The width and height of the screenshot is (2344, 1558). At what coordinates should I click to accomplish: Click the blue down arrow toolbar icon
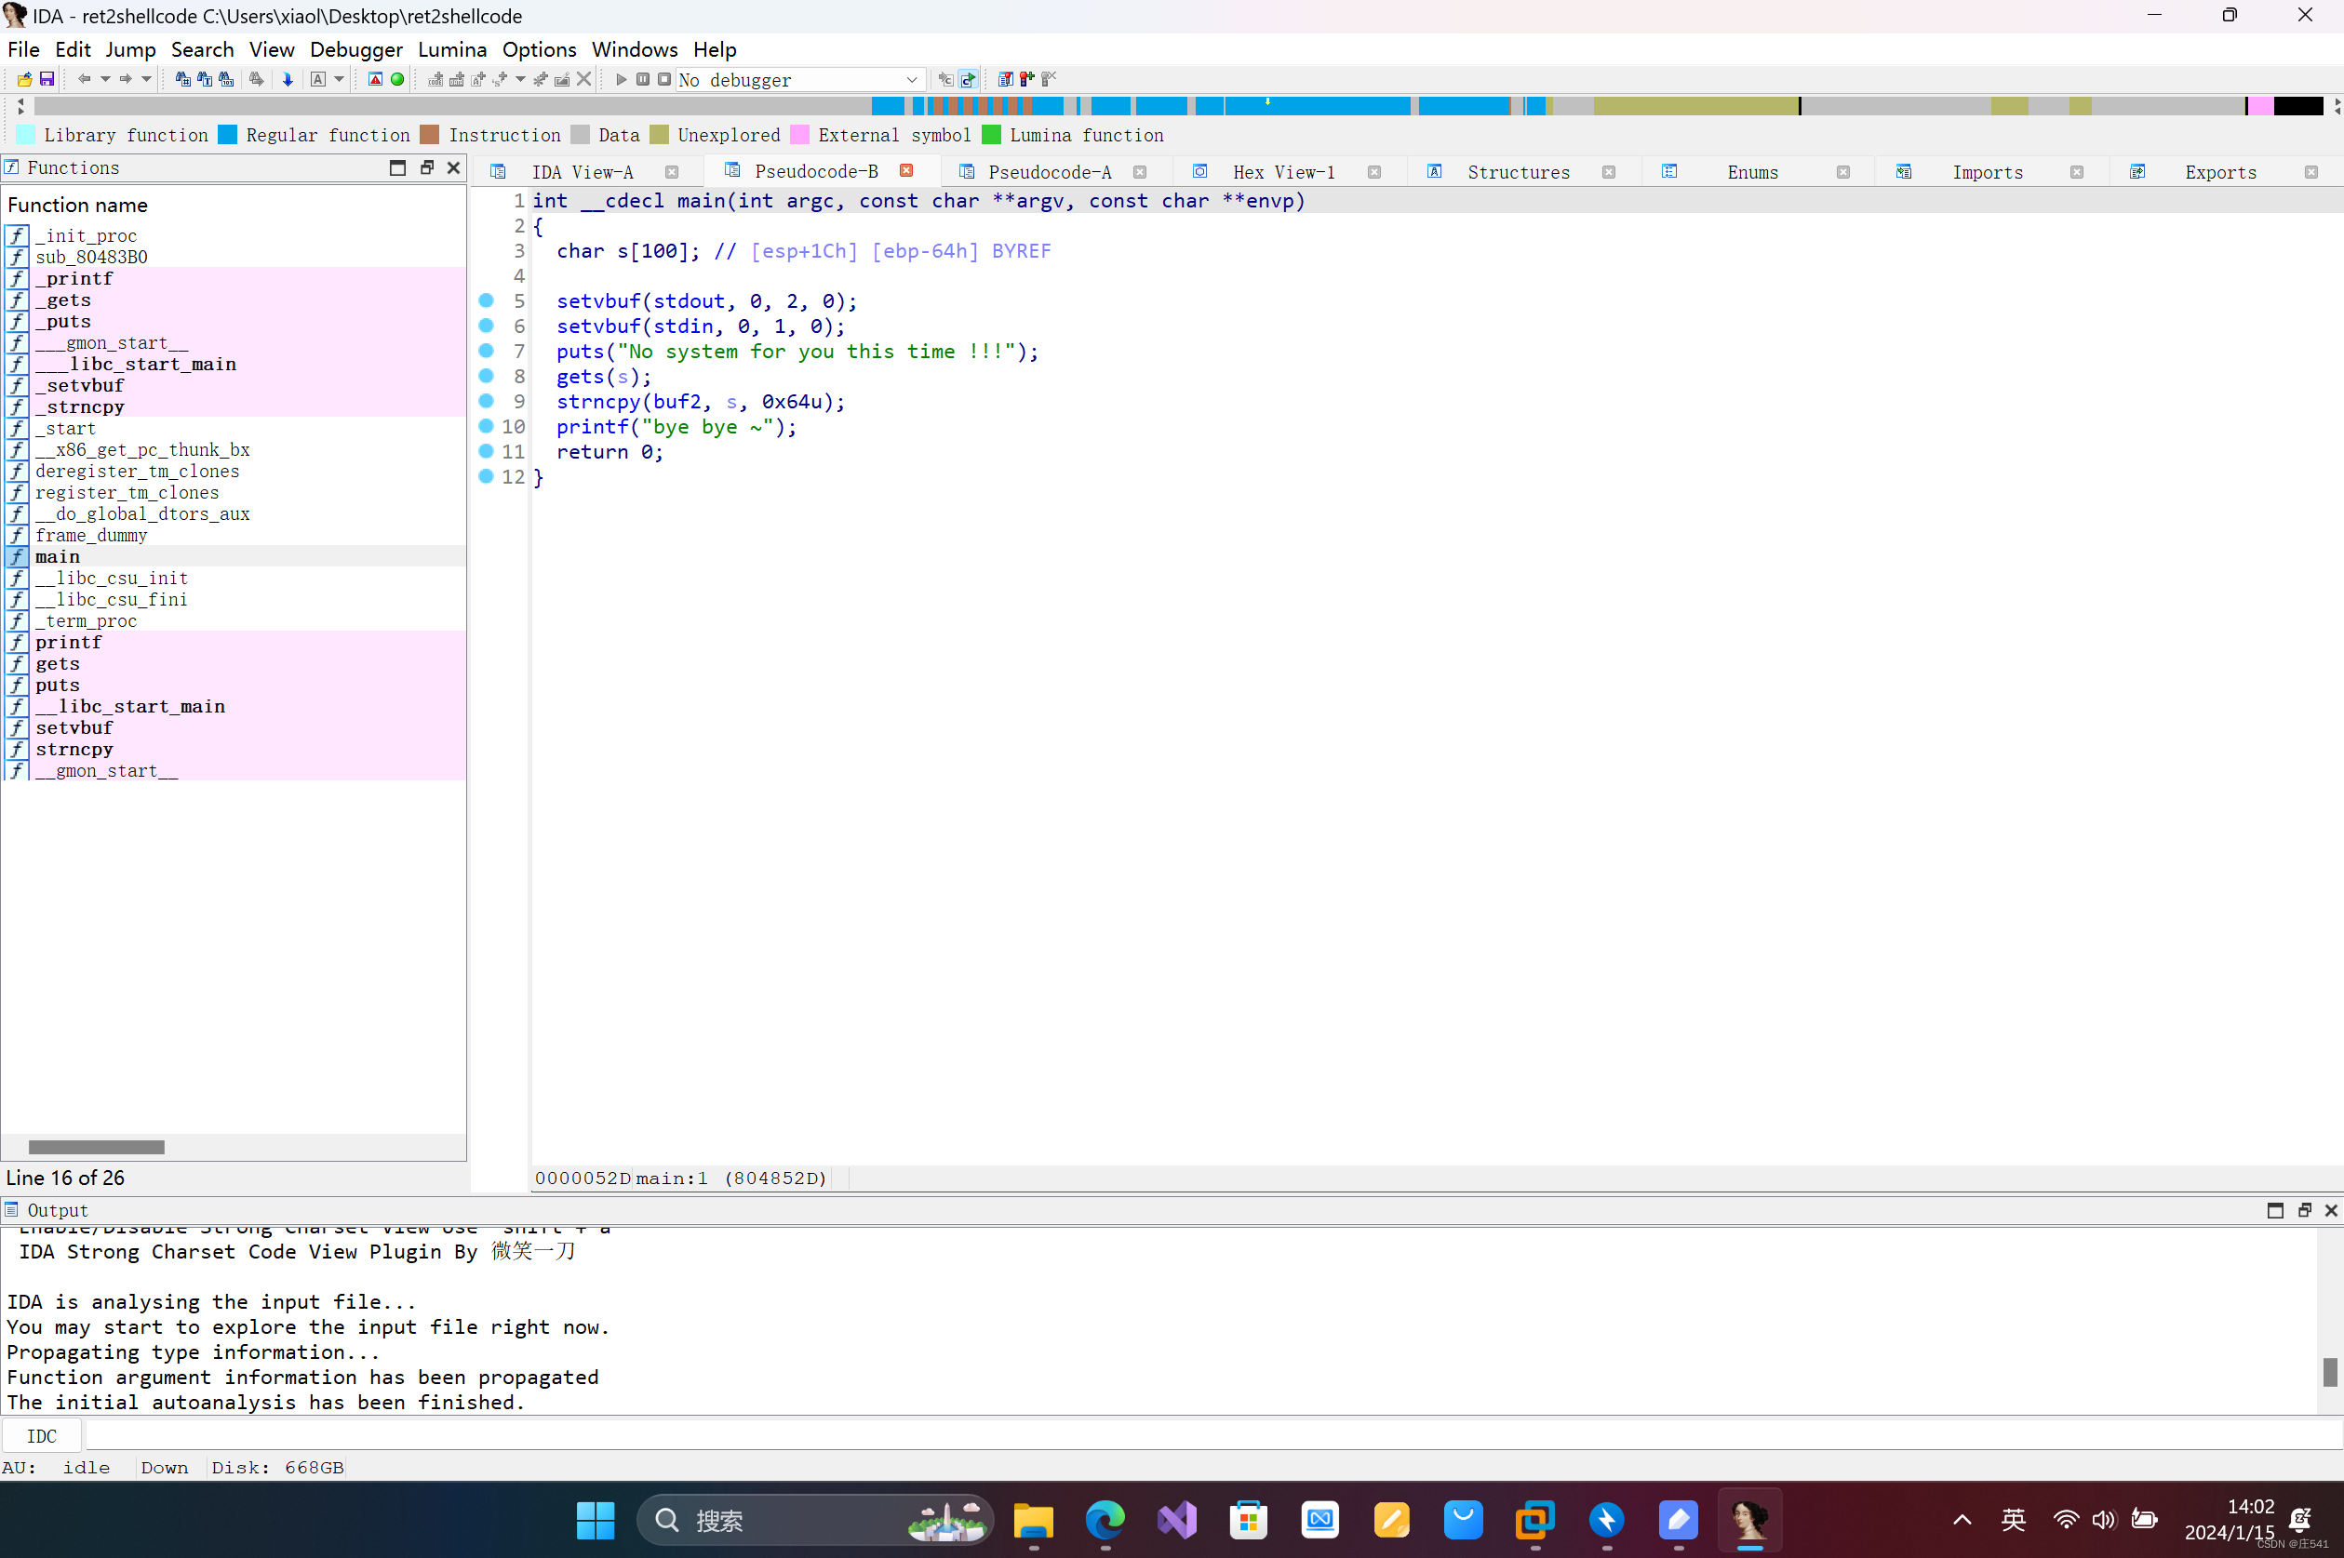[288, 79]
